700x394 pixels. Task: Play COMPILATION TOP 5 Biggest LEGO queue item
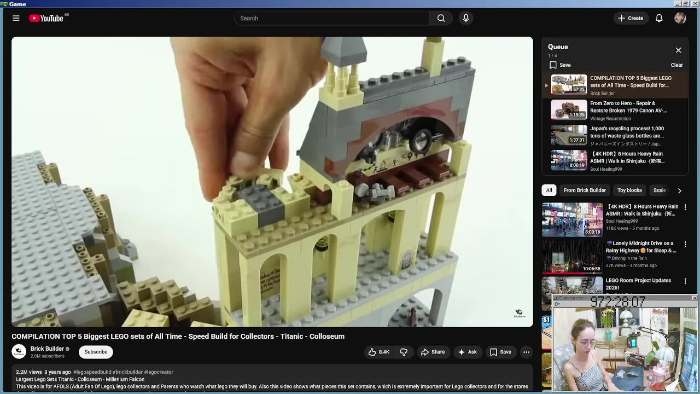pos(615,85)
